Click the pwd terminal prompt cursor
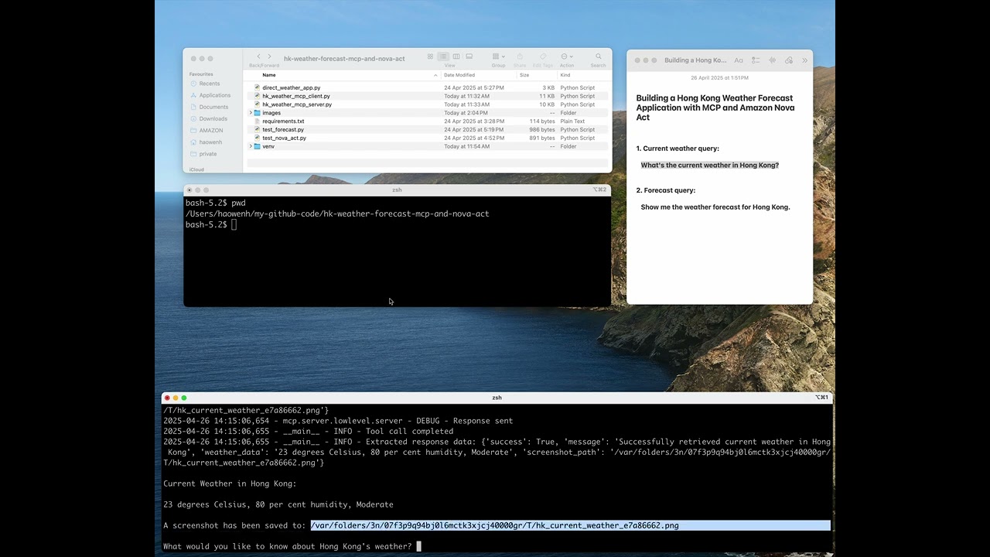 pos(234,224)
